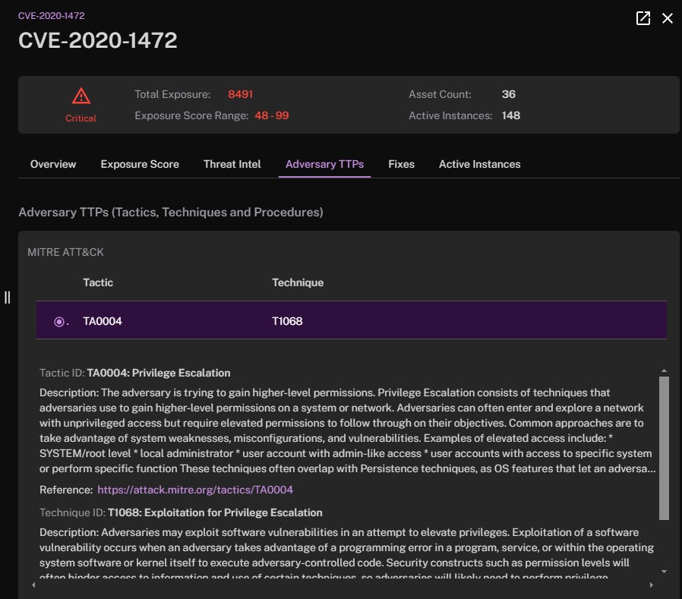
Task: Click the scroll down arrow in details
Action: tap(664, 572)
